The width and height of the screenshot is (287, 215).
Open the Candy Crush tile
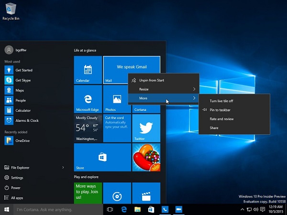pos(146,157)
